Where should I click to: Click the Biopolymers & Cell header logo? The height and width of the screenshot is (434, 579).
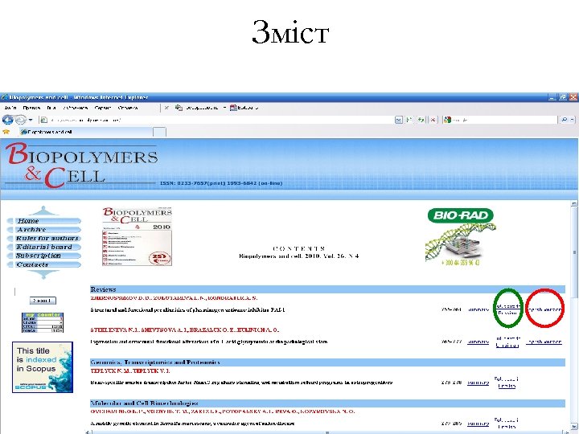(82, 165)
